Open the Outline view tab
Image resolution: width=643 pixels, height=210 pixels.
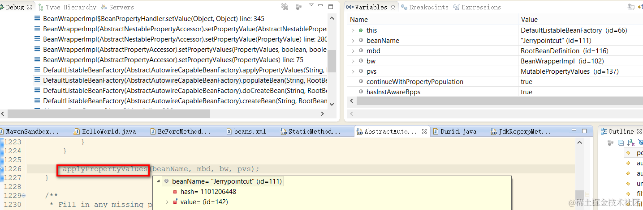[620, 131]
